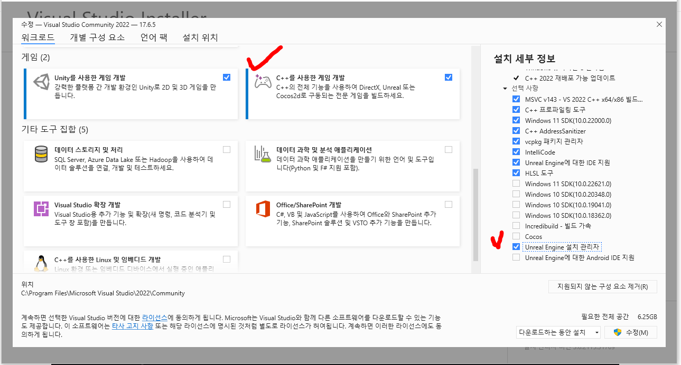Open the 타사 고지 사항 link
The image size is (681, 365).
133,326
